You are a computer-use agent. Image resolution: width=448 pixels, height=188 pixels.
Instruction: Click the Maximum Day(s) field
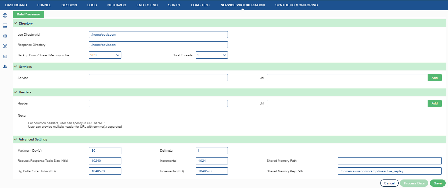pyautogui.click(x=105, y=151)
